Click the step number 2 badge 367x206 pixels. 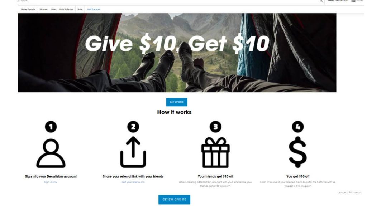(133, 127)
